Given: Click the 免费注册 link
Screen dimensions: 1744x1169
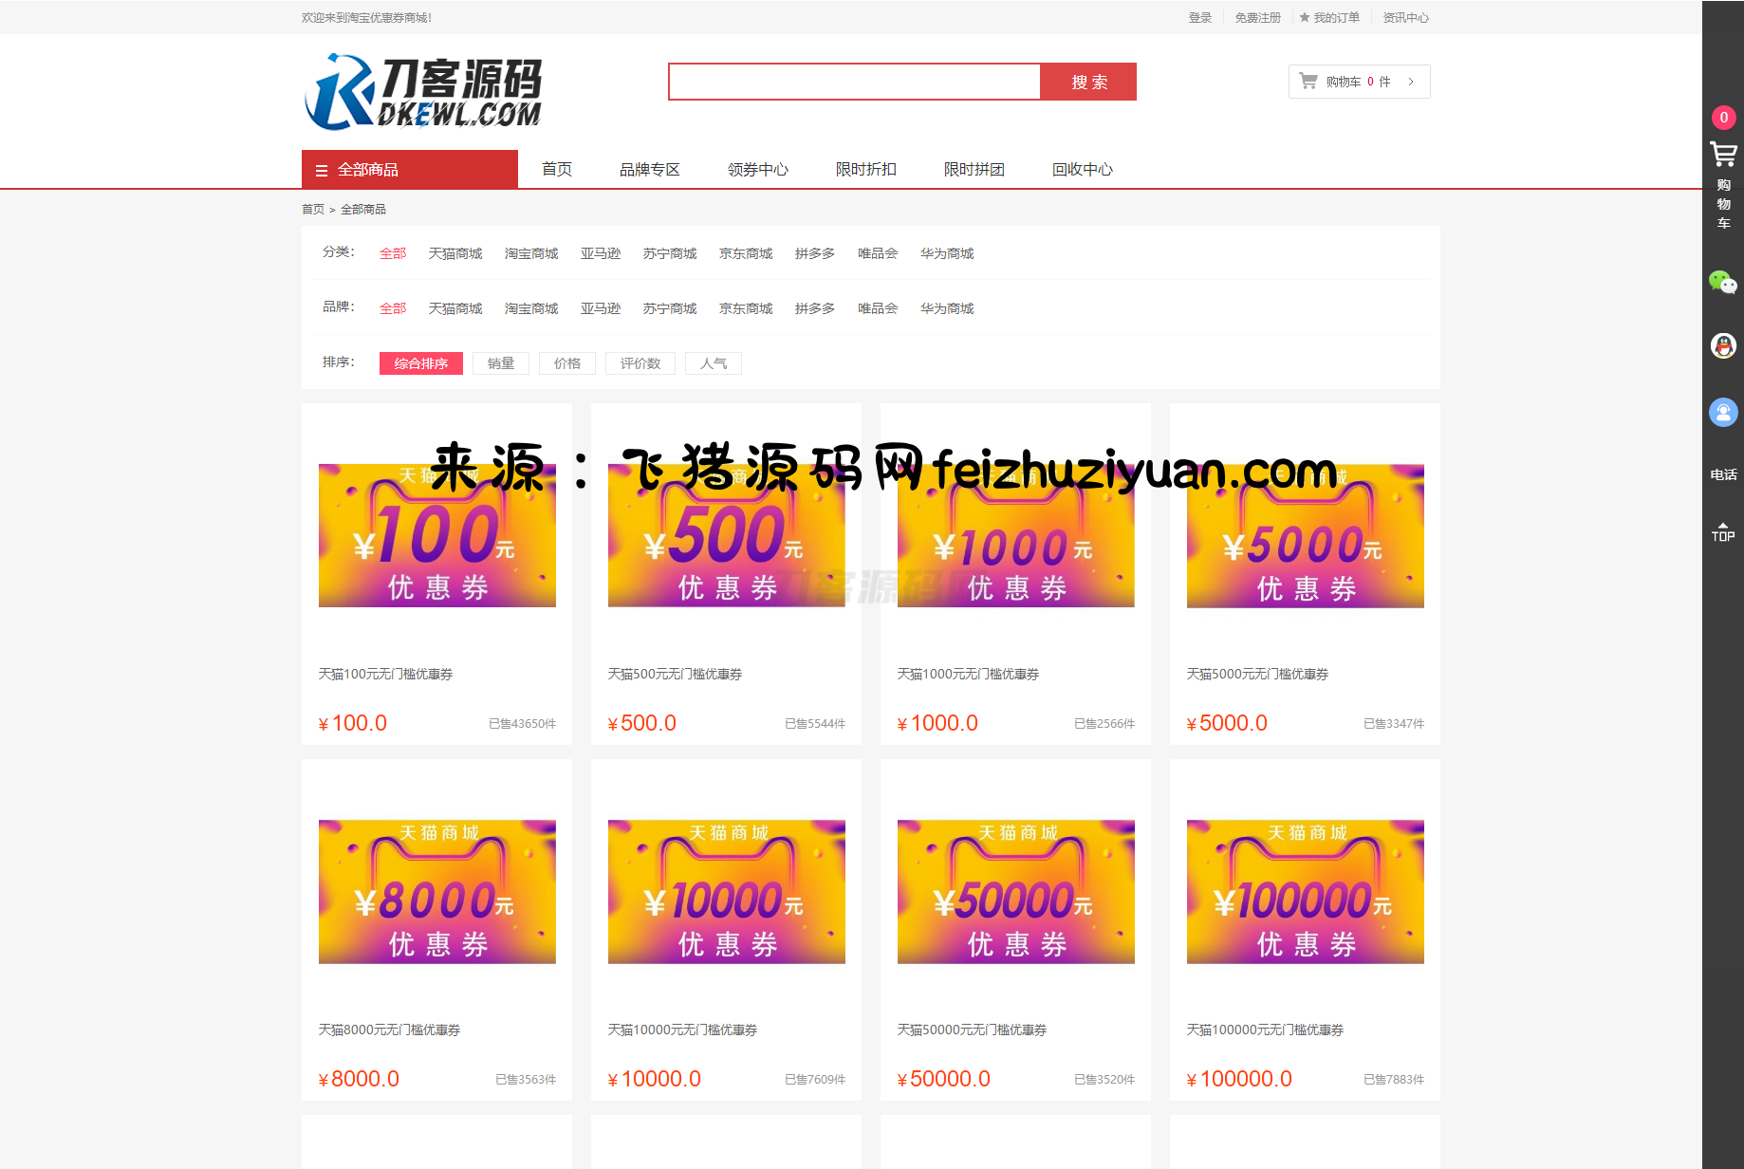Looking at the screenshot, I should 1257,17.
